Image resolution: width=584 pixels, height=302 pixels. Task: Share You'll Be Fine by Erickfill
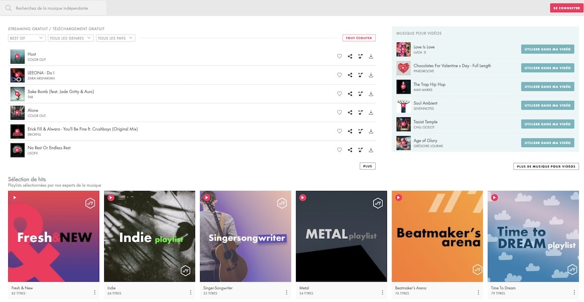pos(350,131)
